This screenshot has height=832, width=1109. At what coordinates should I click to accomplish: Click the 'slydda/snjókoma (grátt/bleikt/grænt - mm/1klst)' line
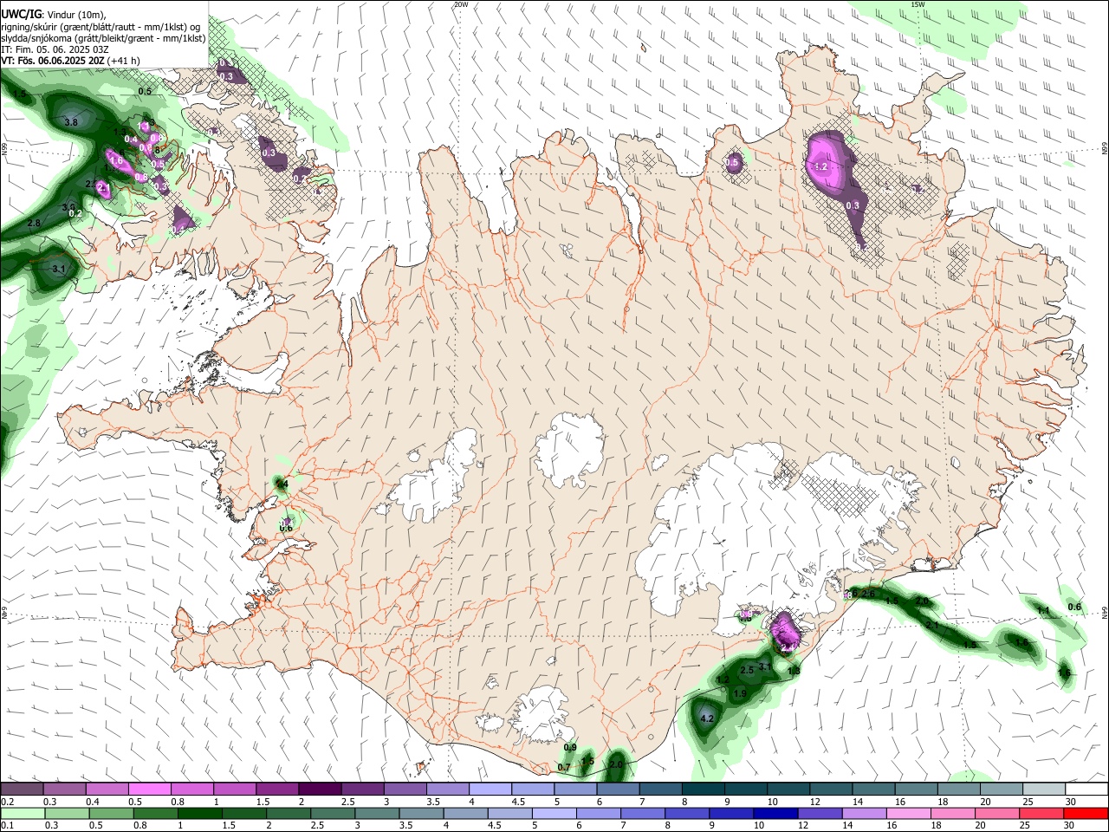click(103, 38)
